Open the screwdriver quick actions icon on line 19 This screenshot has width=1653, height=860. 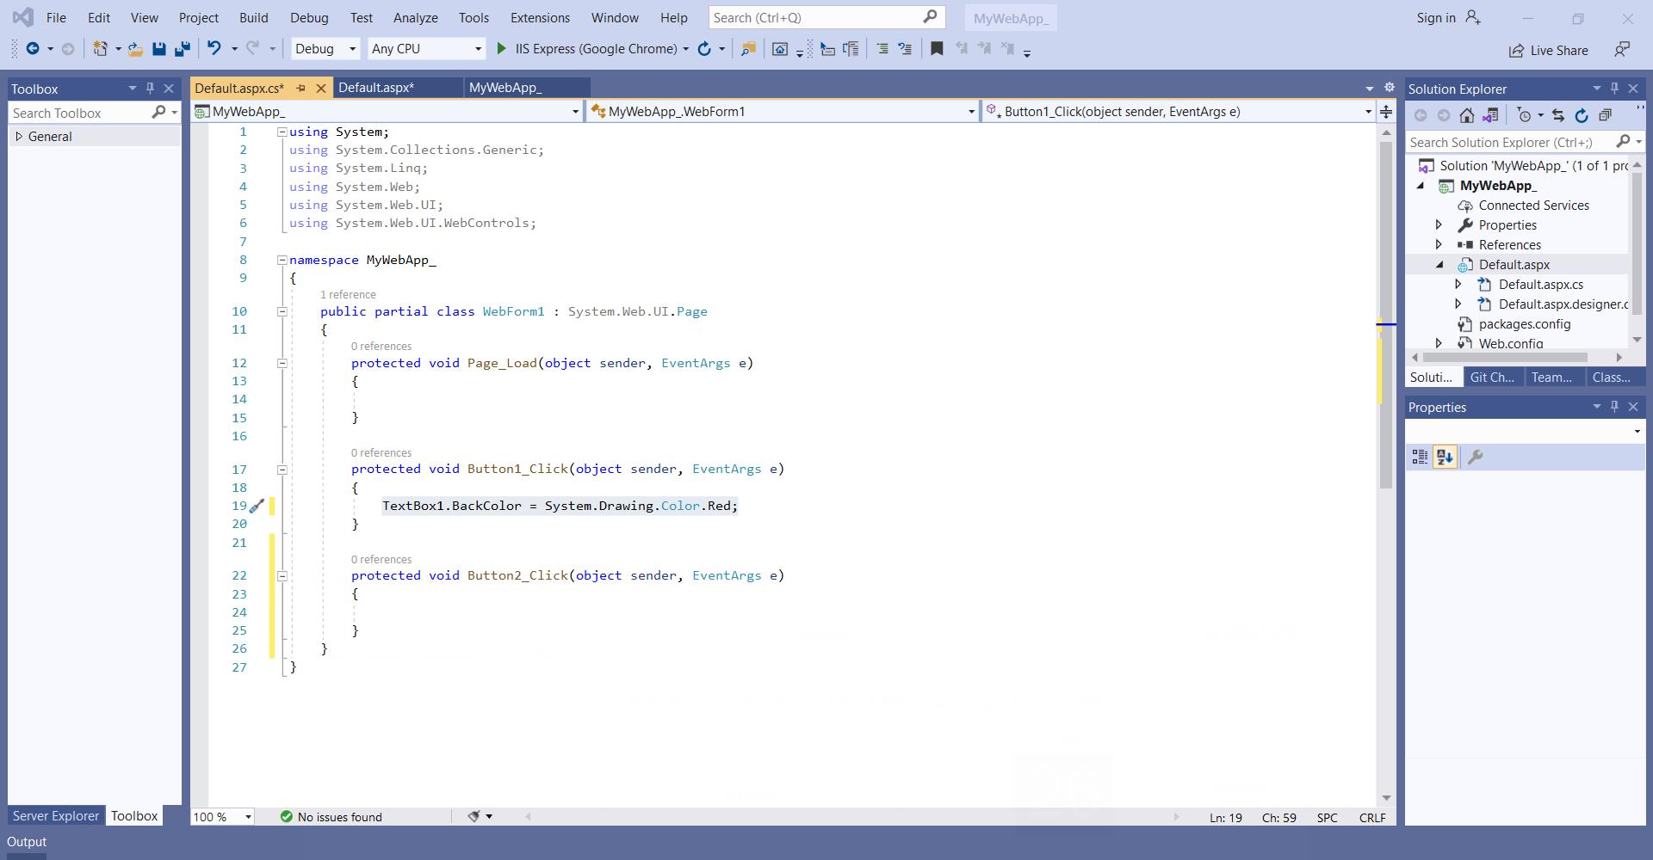pyautogui.click(x=257, y=507)
